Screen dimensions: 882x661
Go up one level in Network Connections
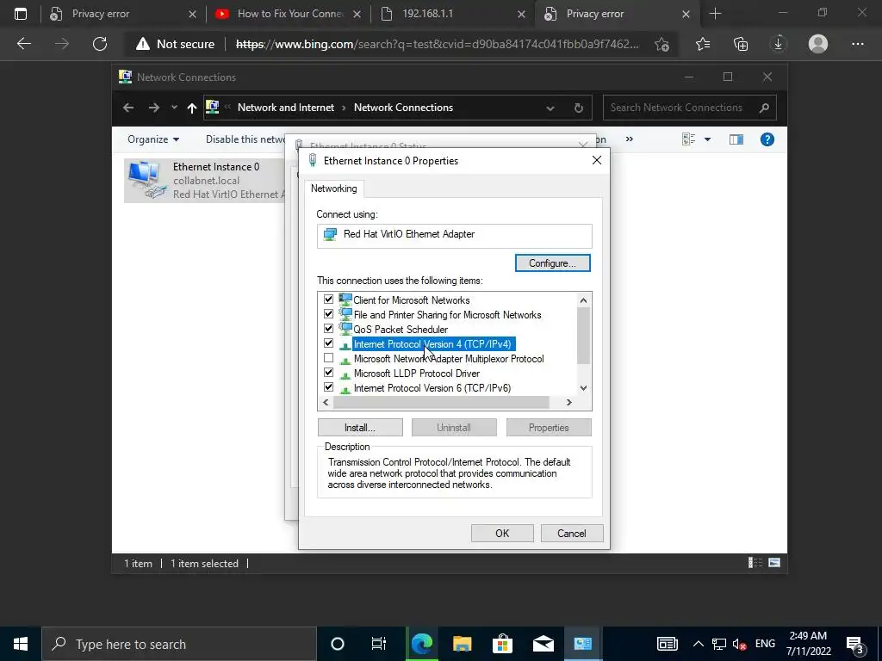click(192, 108)
